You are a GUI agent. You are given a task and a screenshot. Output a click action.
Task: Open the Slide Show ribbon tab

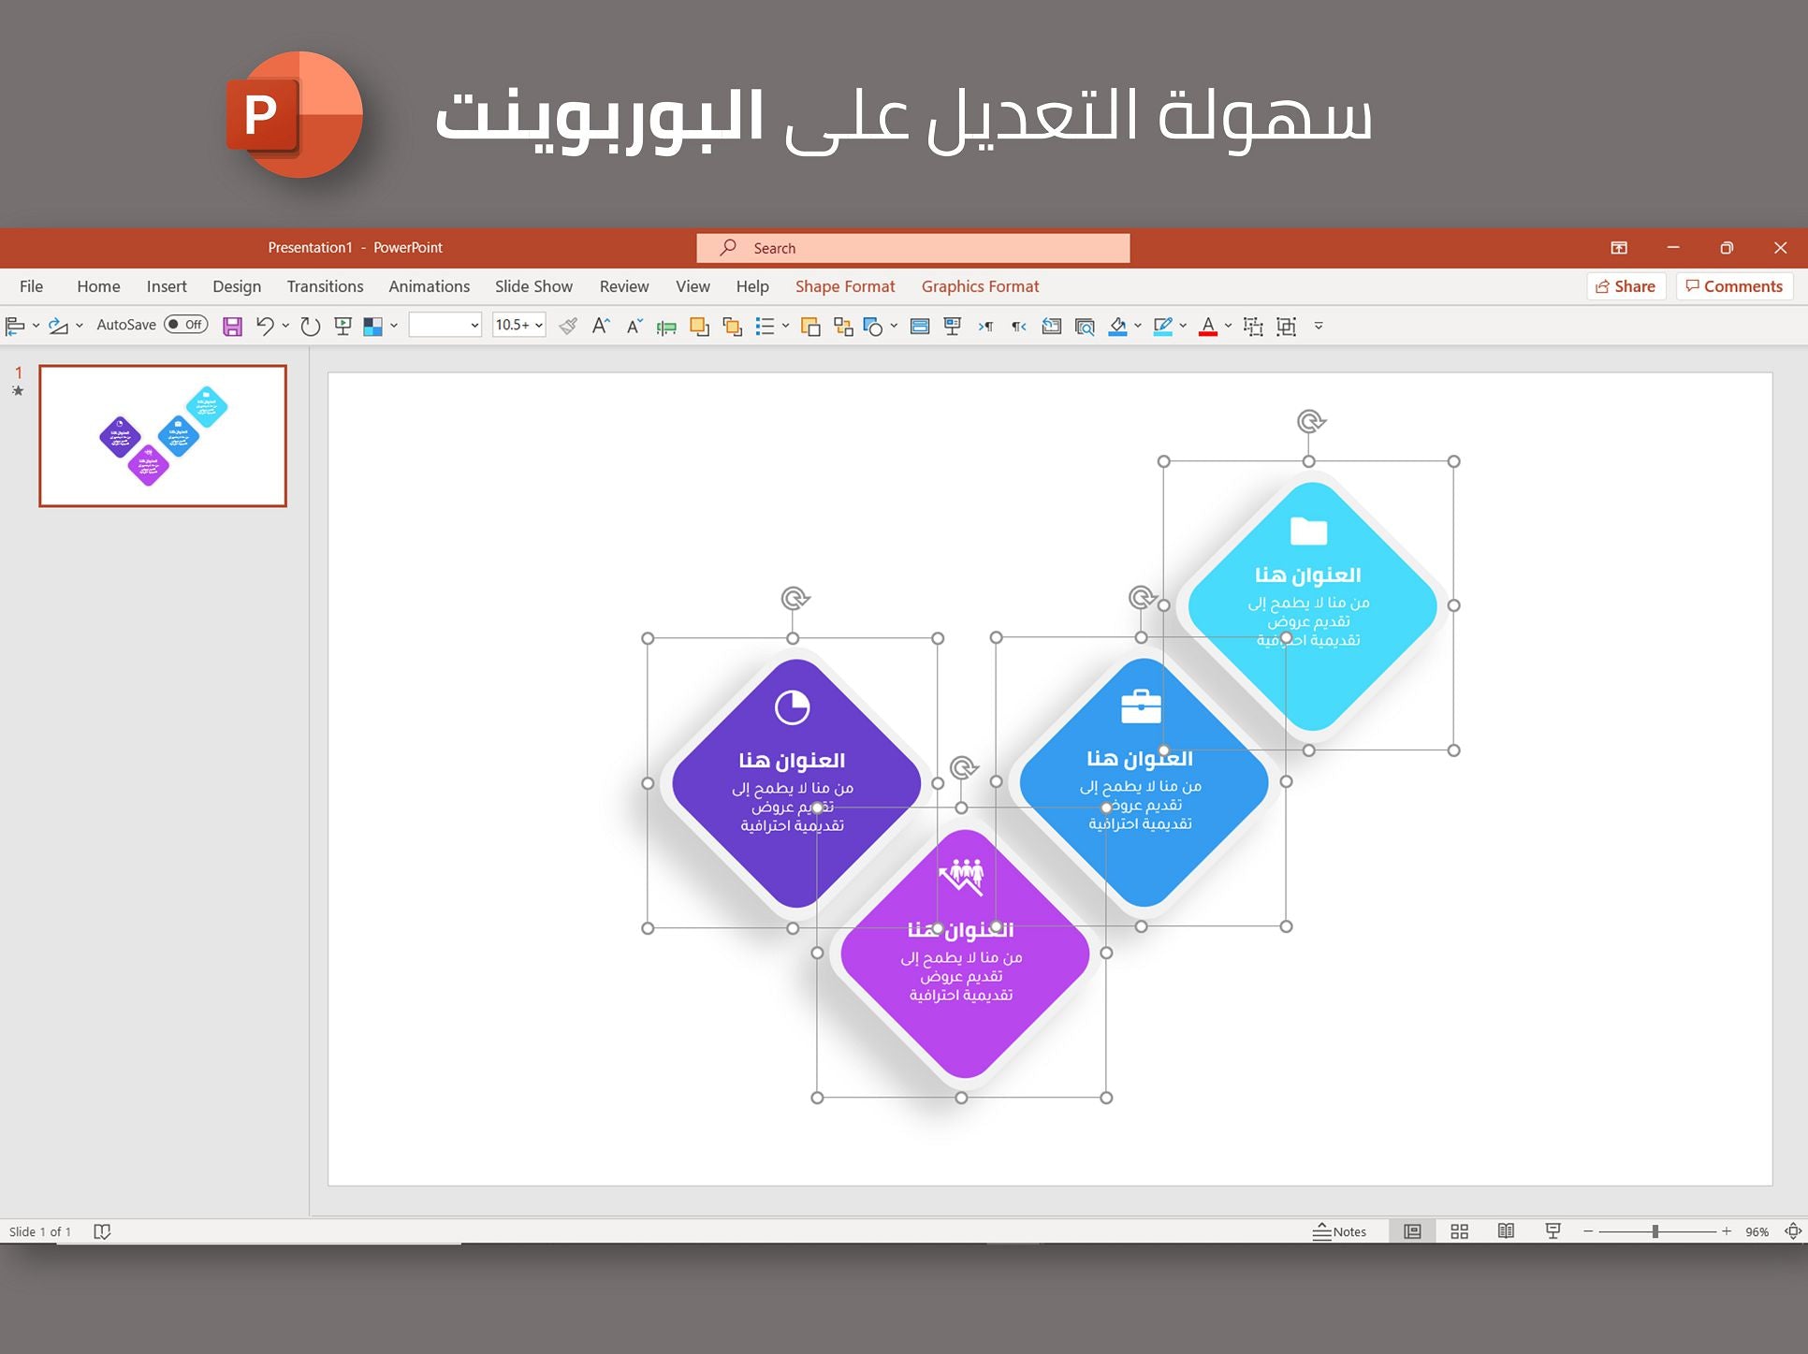tap(531, 286)
